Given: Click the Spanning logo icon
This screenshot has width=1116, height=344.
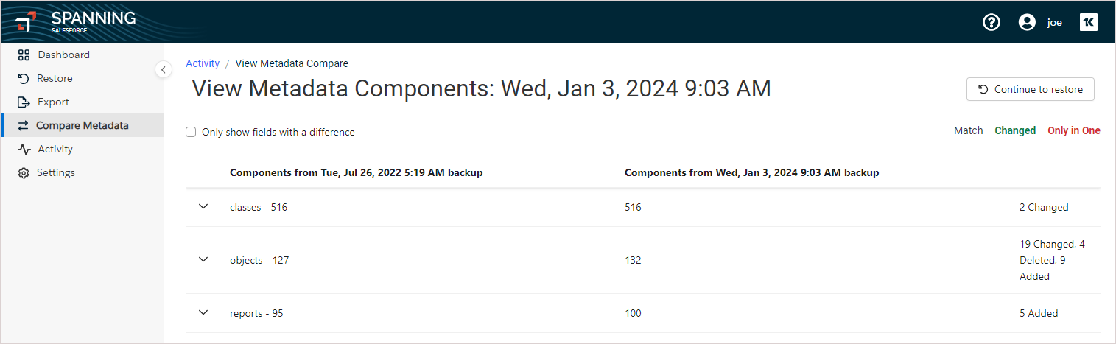Looking at the screenshot, I should click(26, 22).
